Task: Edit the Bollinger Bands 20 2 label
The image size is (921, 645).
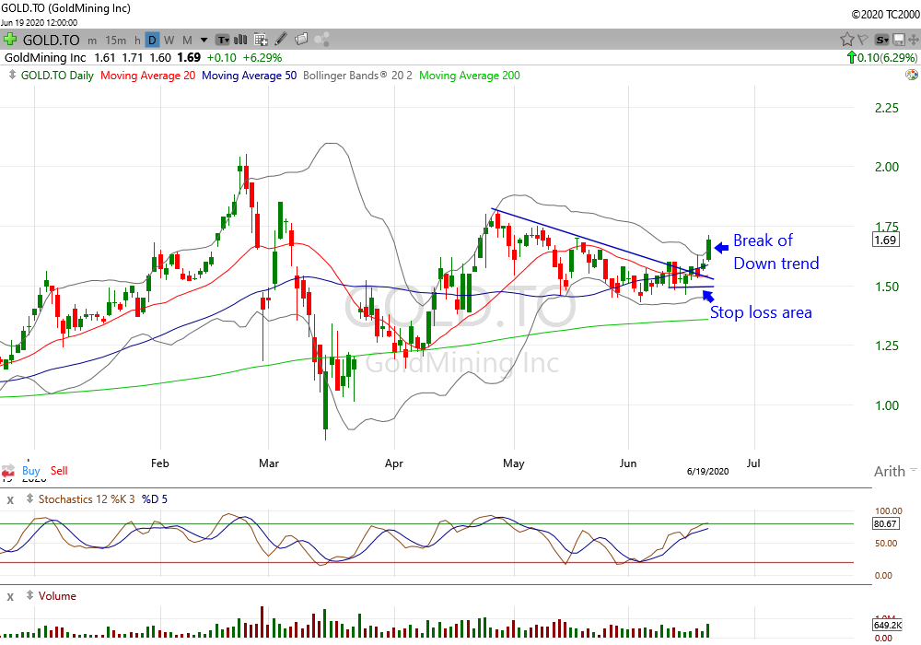Action: [x=357, y=76]
